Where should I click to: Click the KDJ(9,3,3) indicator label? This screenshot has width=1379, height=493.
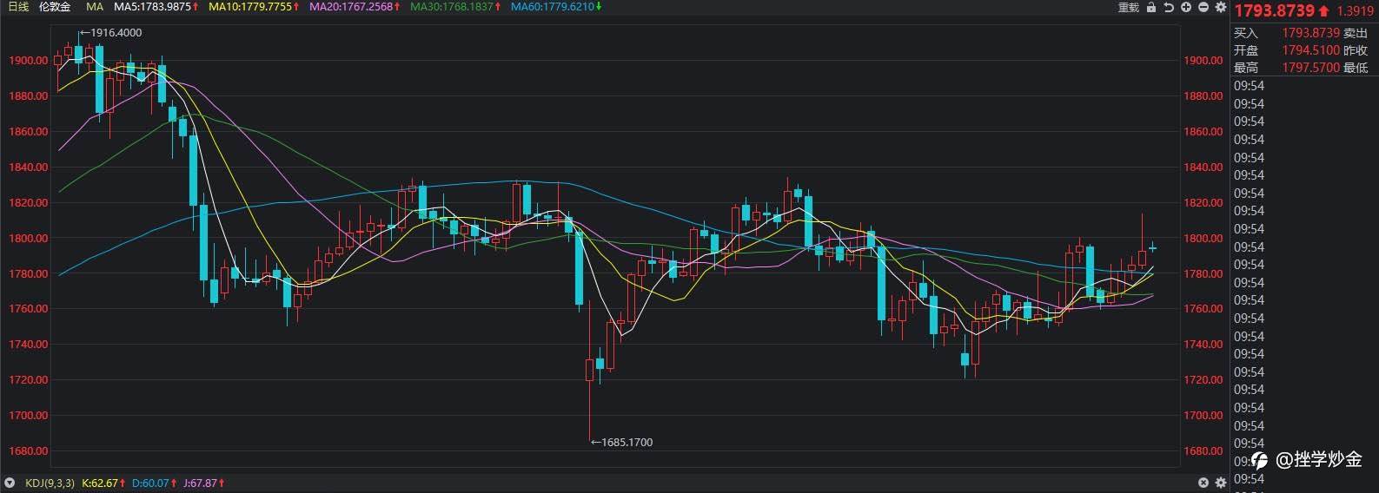point(50,483)
